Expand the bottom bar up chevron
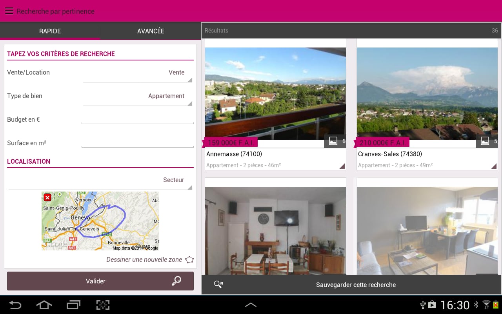Viewport: 502px width, 314px height. pyautogui.click(x=251, y=305)
